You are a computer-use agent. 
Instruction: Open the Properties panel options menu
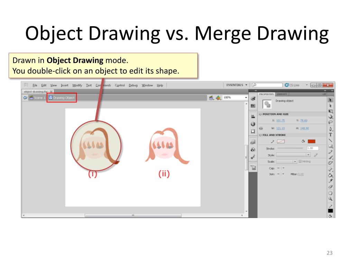point(324,94)
